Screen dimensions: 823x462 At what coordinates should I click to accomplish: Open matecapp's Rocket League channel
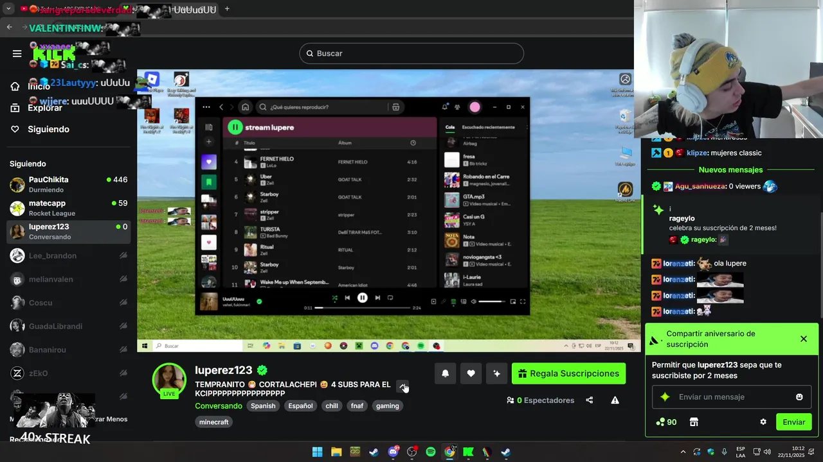click(68, 208)
